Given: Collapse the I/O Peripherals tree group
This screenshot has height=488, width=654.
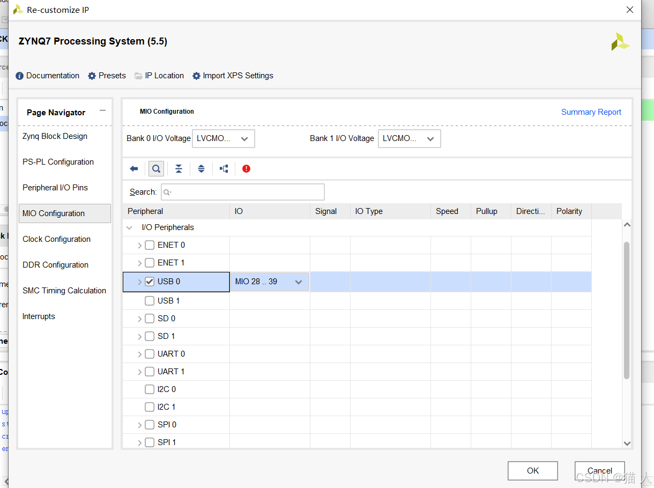Looking at the screenshot, I should (x=129, y=227).
